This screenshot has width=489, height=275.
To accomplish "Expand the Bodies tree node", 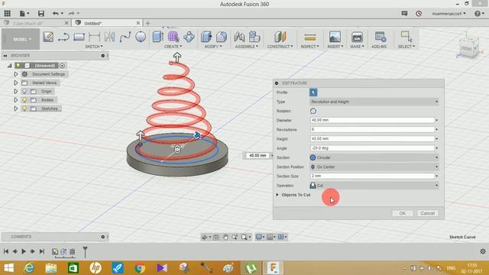I will pyautogui.click(x=15, y=100).
